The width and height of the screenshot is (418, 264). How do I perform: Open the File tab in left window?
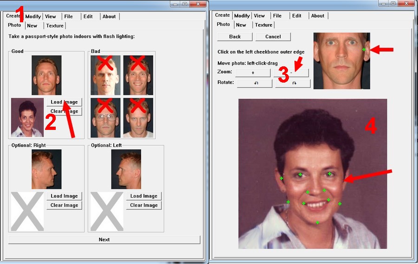tap(69, 17)
